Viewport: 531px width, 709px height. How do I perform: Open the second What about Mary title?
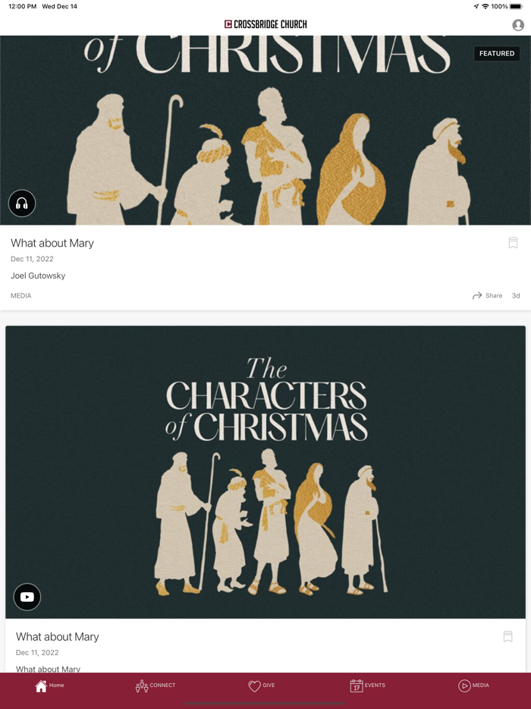coord(58,637)
